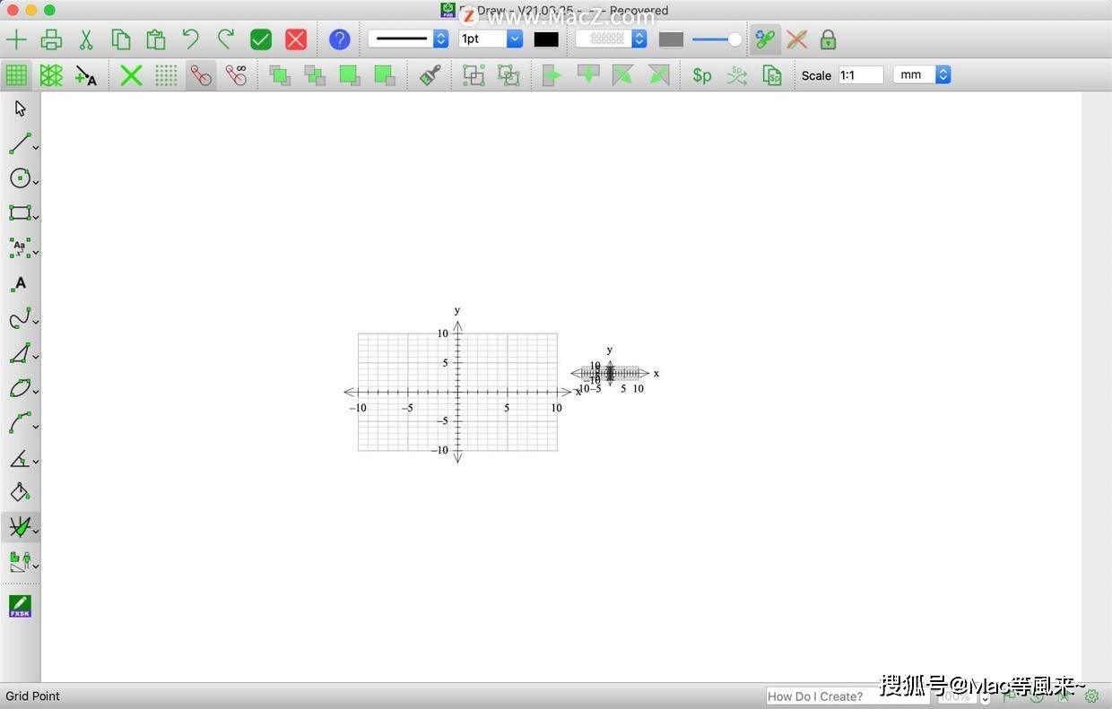Click the settings gear in status bar
Image resolution: width=1112 pixels, height=709 pixels.
[1092, 696]
